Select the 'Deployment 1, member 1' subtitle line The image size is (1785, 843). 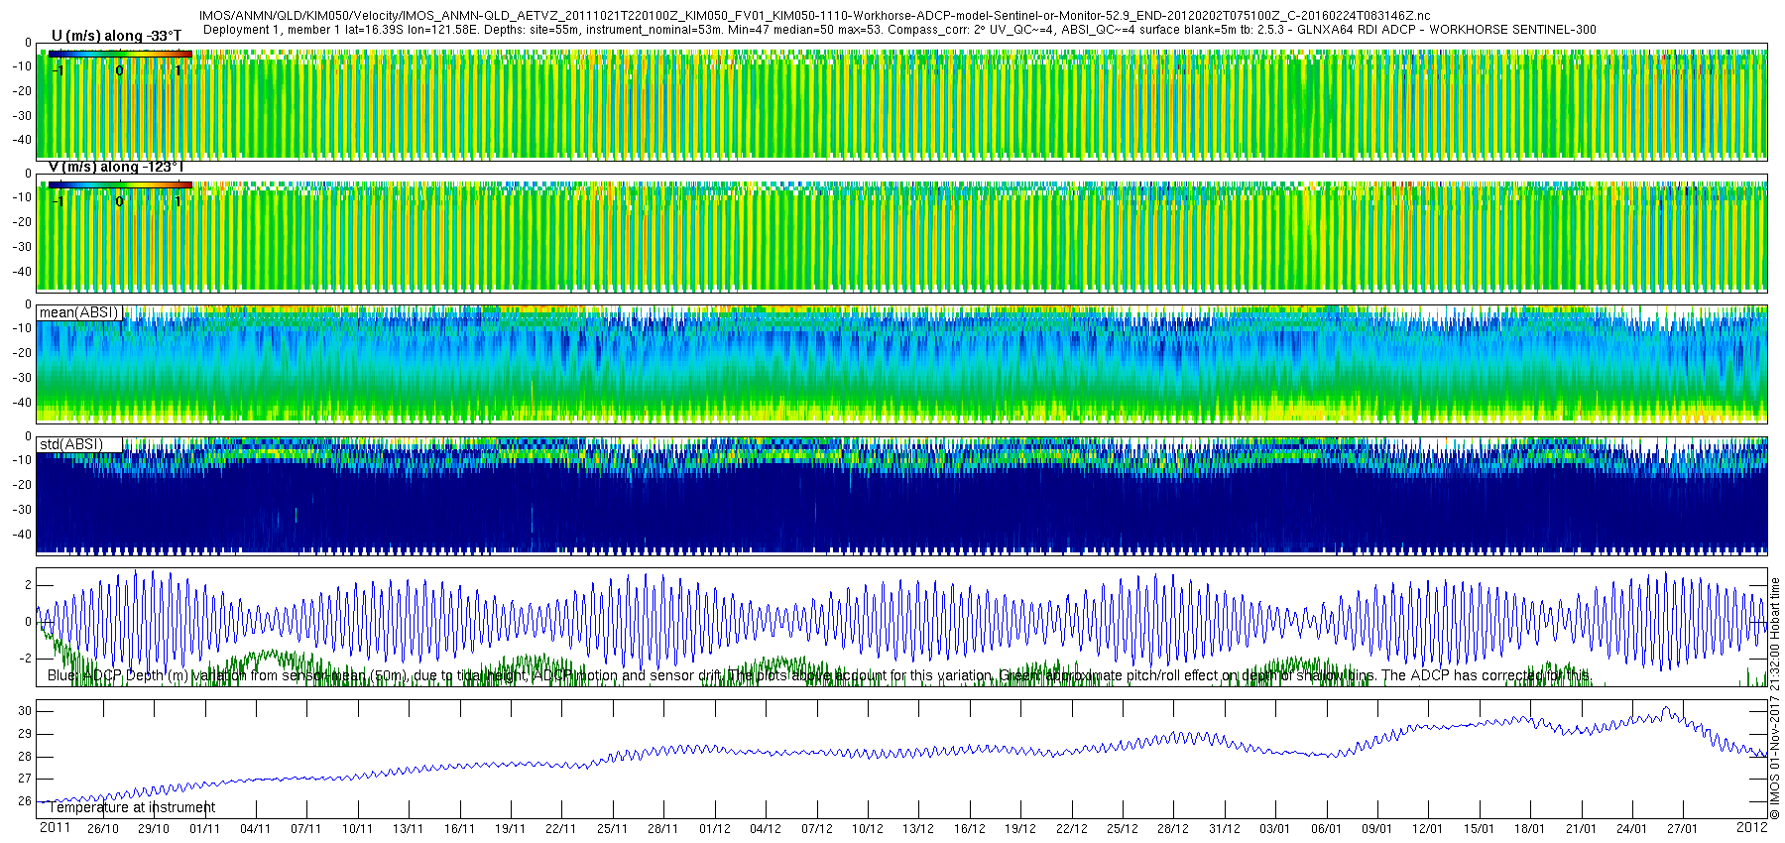coord(899,30)
